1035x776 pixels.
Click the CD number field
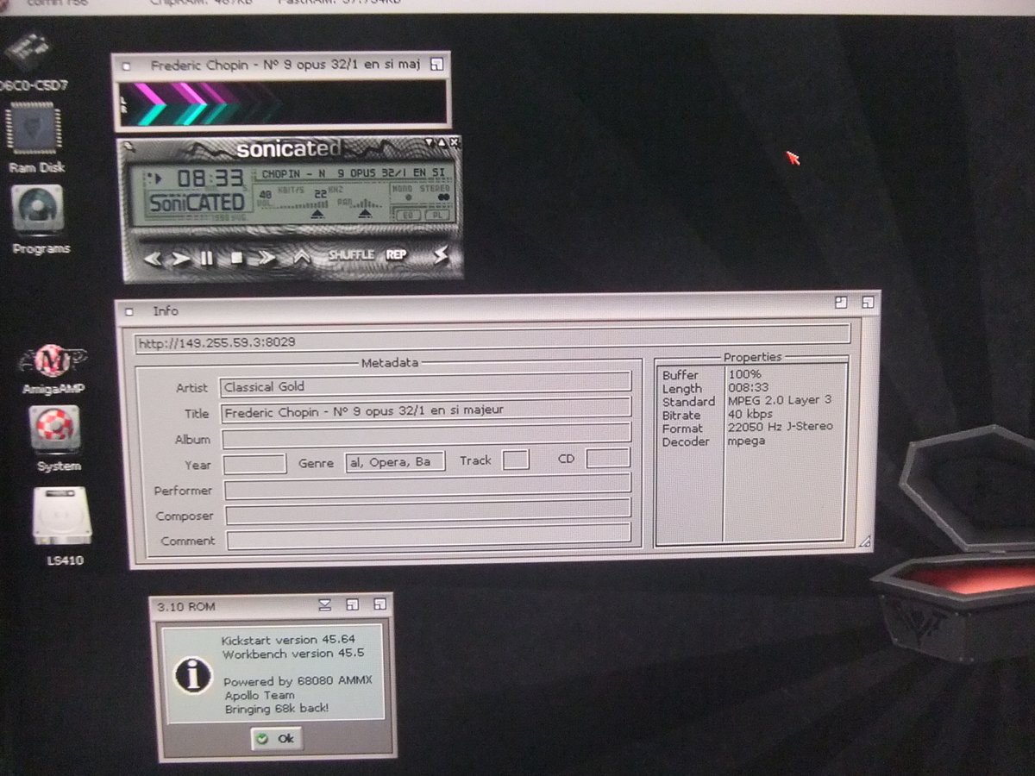click(x=608, y=459)
